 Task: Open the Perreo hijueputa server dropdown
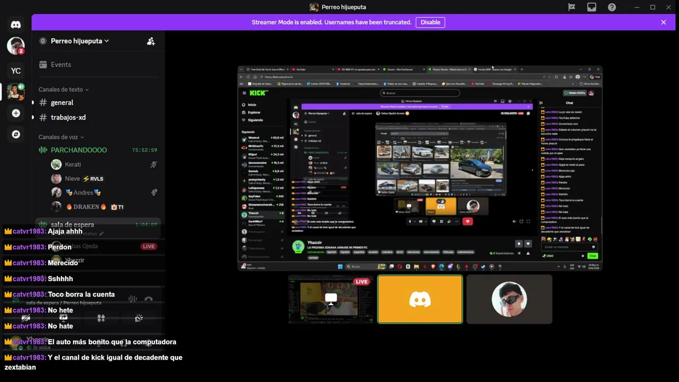[x=80, y=41]
